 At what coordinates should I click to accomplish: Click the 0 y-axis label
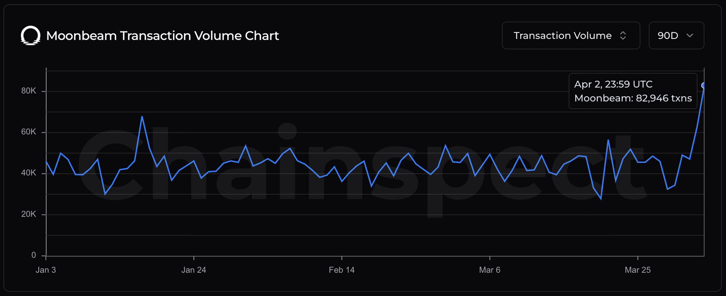click(34, 255)
